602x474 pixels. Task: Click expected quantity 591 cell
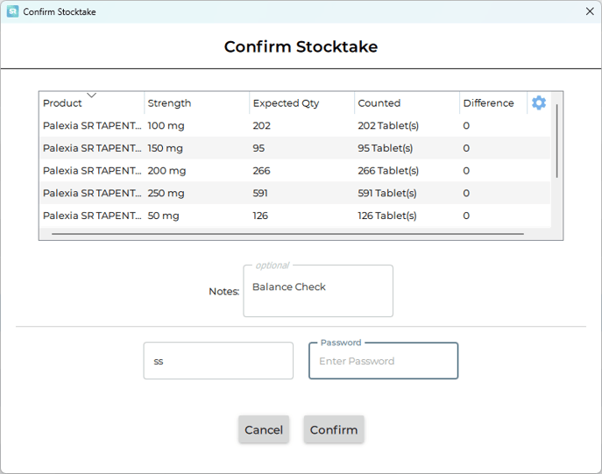point(260,193)
